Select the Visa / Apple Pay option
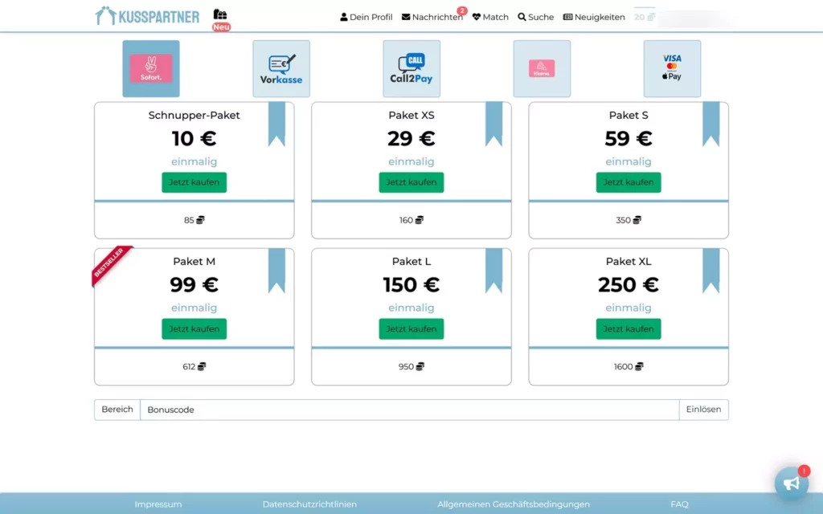This screenshot has width=823, height=514. coord(672,68)
